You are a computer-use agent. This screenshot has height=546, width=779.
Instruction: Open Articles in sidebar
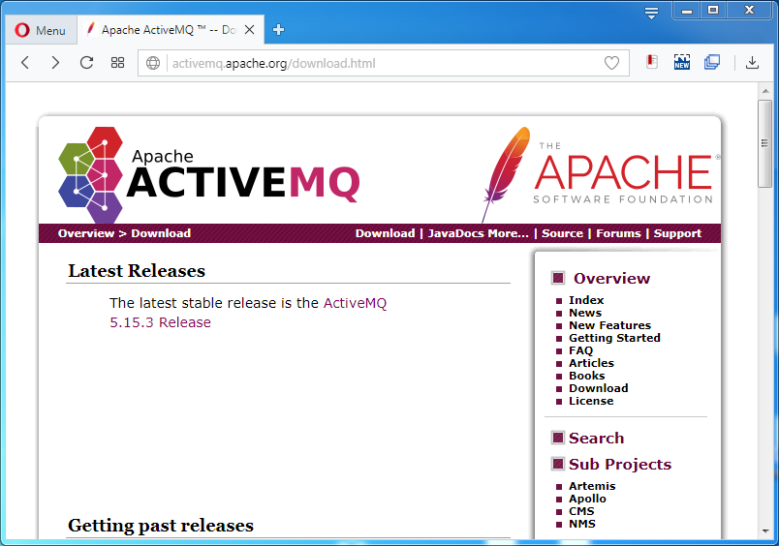pyautogui.click(x=591, y=363)
